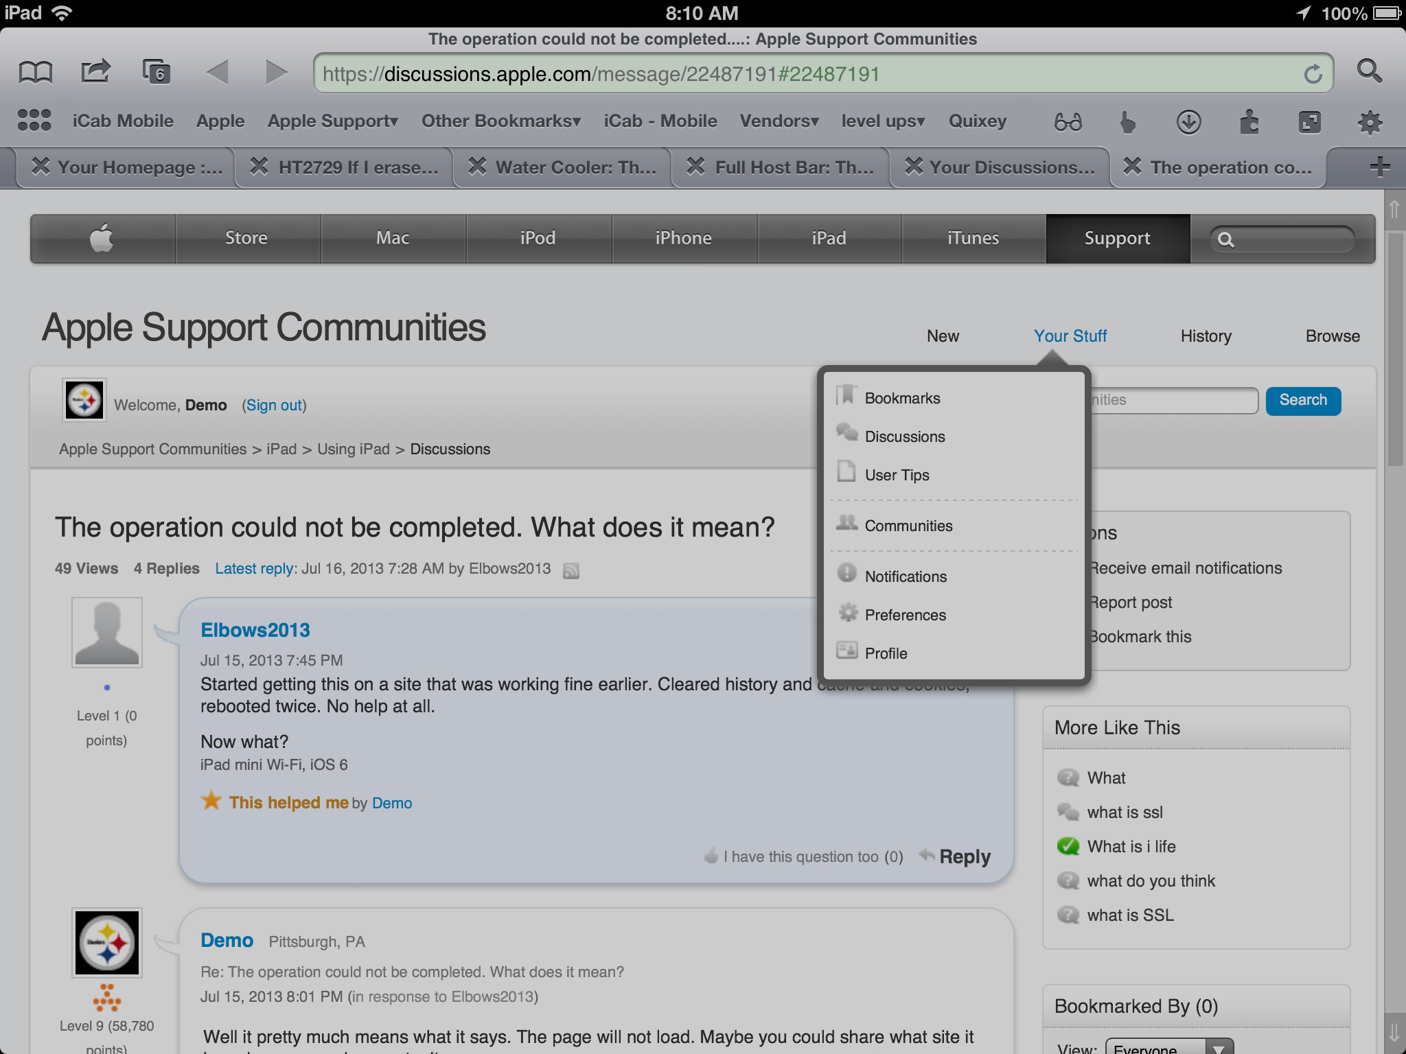The image size is (1406, 1054).
Task: Open downloads with the circled arrow icon
Action: (1190, 122)
